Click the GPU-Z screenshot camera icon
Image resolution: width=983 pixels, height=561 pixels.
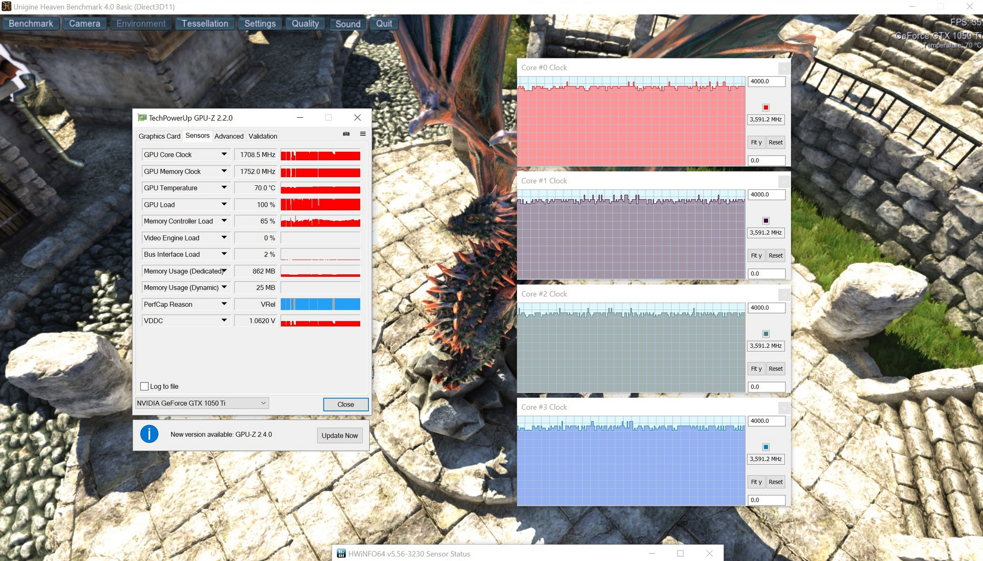346,134
